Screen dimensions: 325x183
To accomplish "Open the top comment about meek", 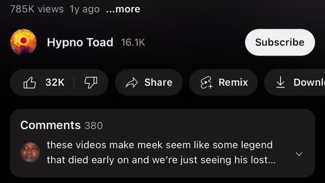I will 161,152.
